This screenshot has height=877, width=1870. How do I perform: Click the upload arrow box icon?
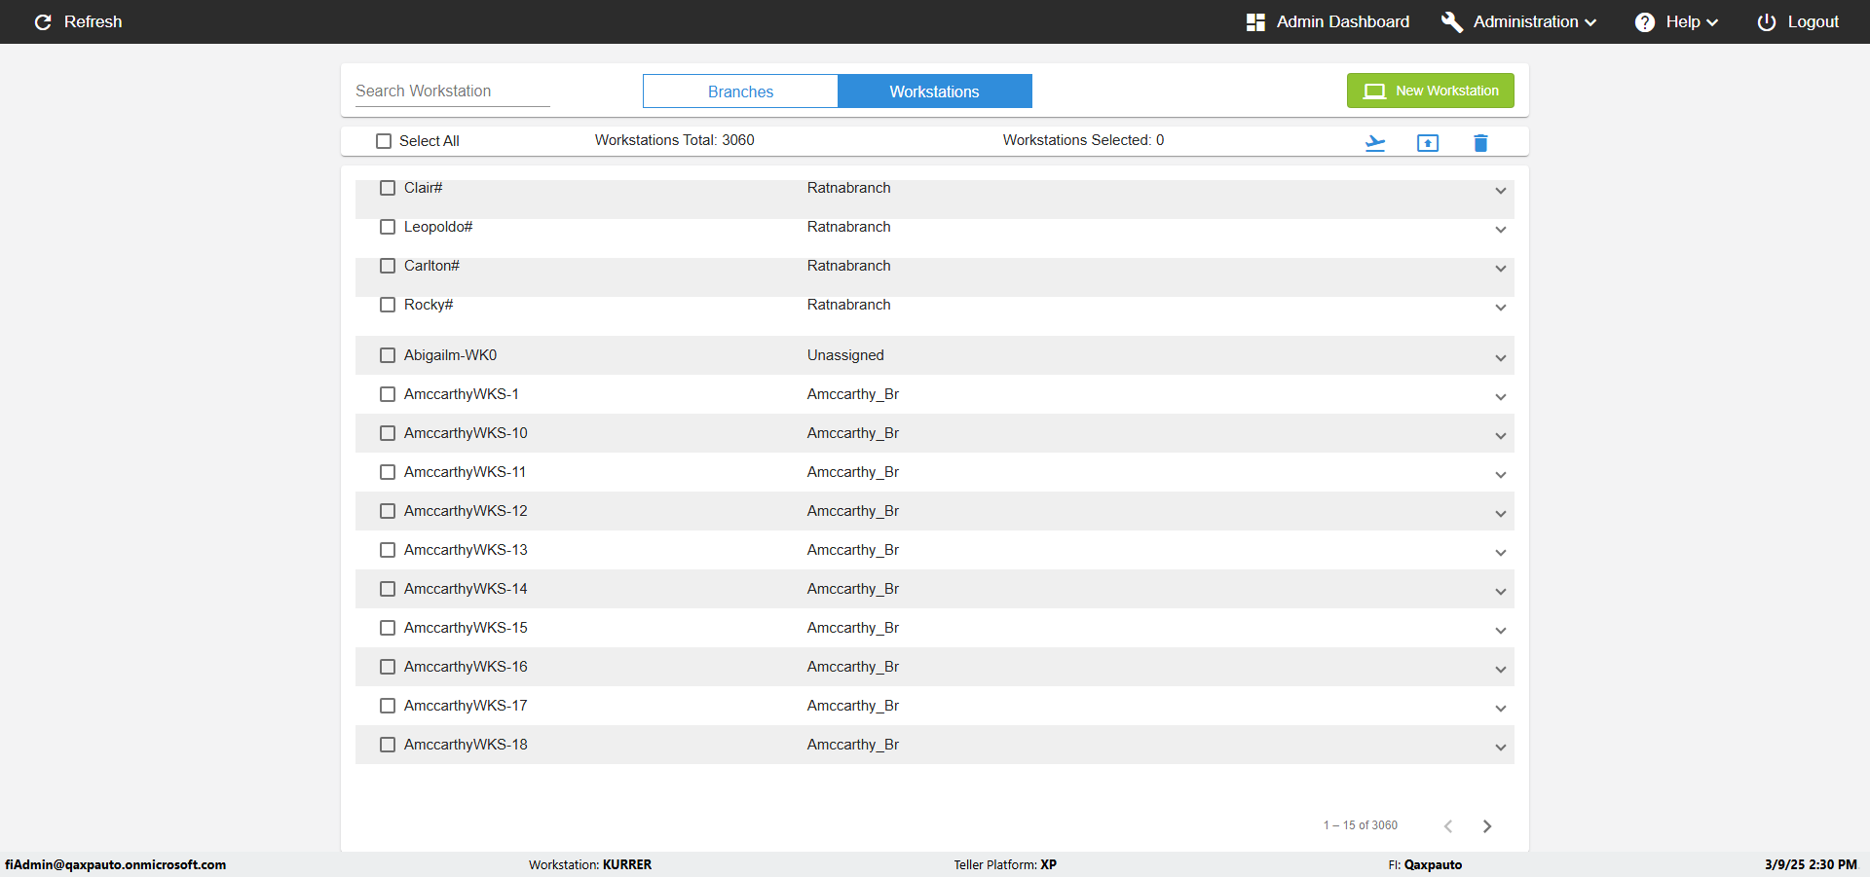(1428, 143)
